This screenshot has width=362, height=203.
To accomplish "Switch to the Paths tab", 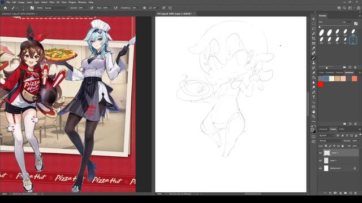I will click(x=342, y=129).
